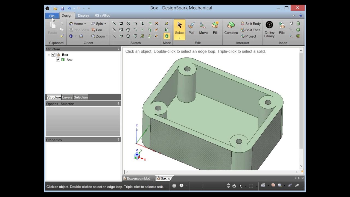Select the Rectangle sketch tool
The width and height of the screenshot is (350, 197).
[x=121, y=24]
